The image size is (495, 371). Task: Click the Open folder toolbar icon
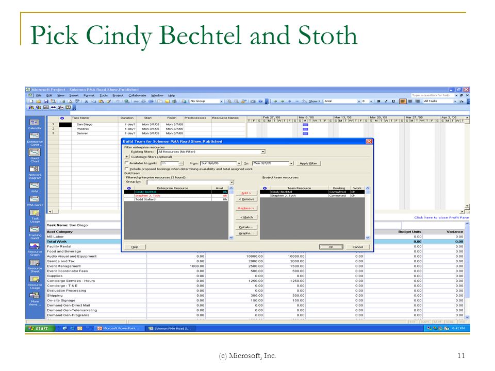(39, 102)
